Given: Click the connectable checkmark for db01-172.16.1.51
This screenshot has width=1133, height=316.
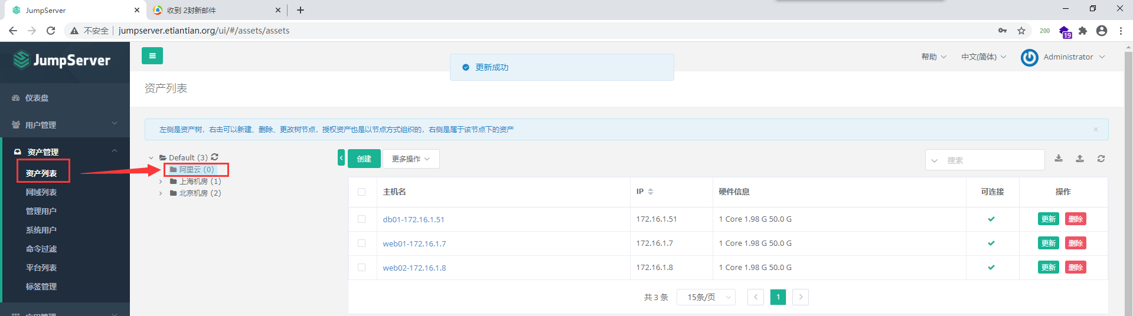Looking at the screenshot, I should (991, 219).
